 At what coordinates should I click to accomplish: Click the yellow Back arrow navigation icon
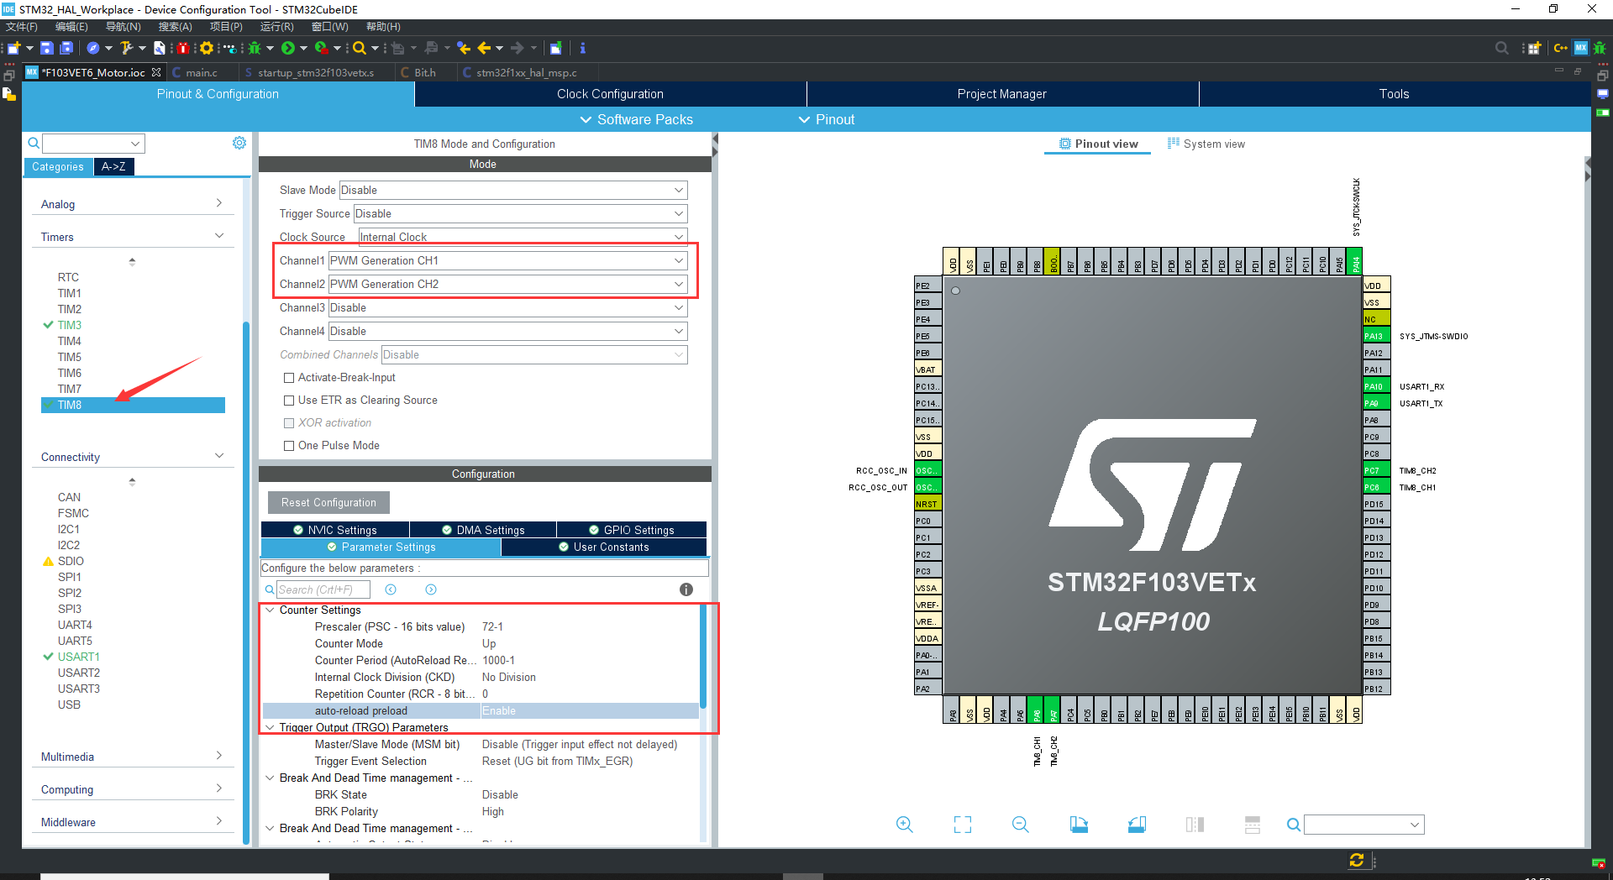484,48
